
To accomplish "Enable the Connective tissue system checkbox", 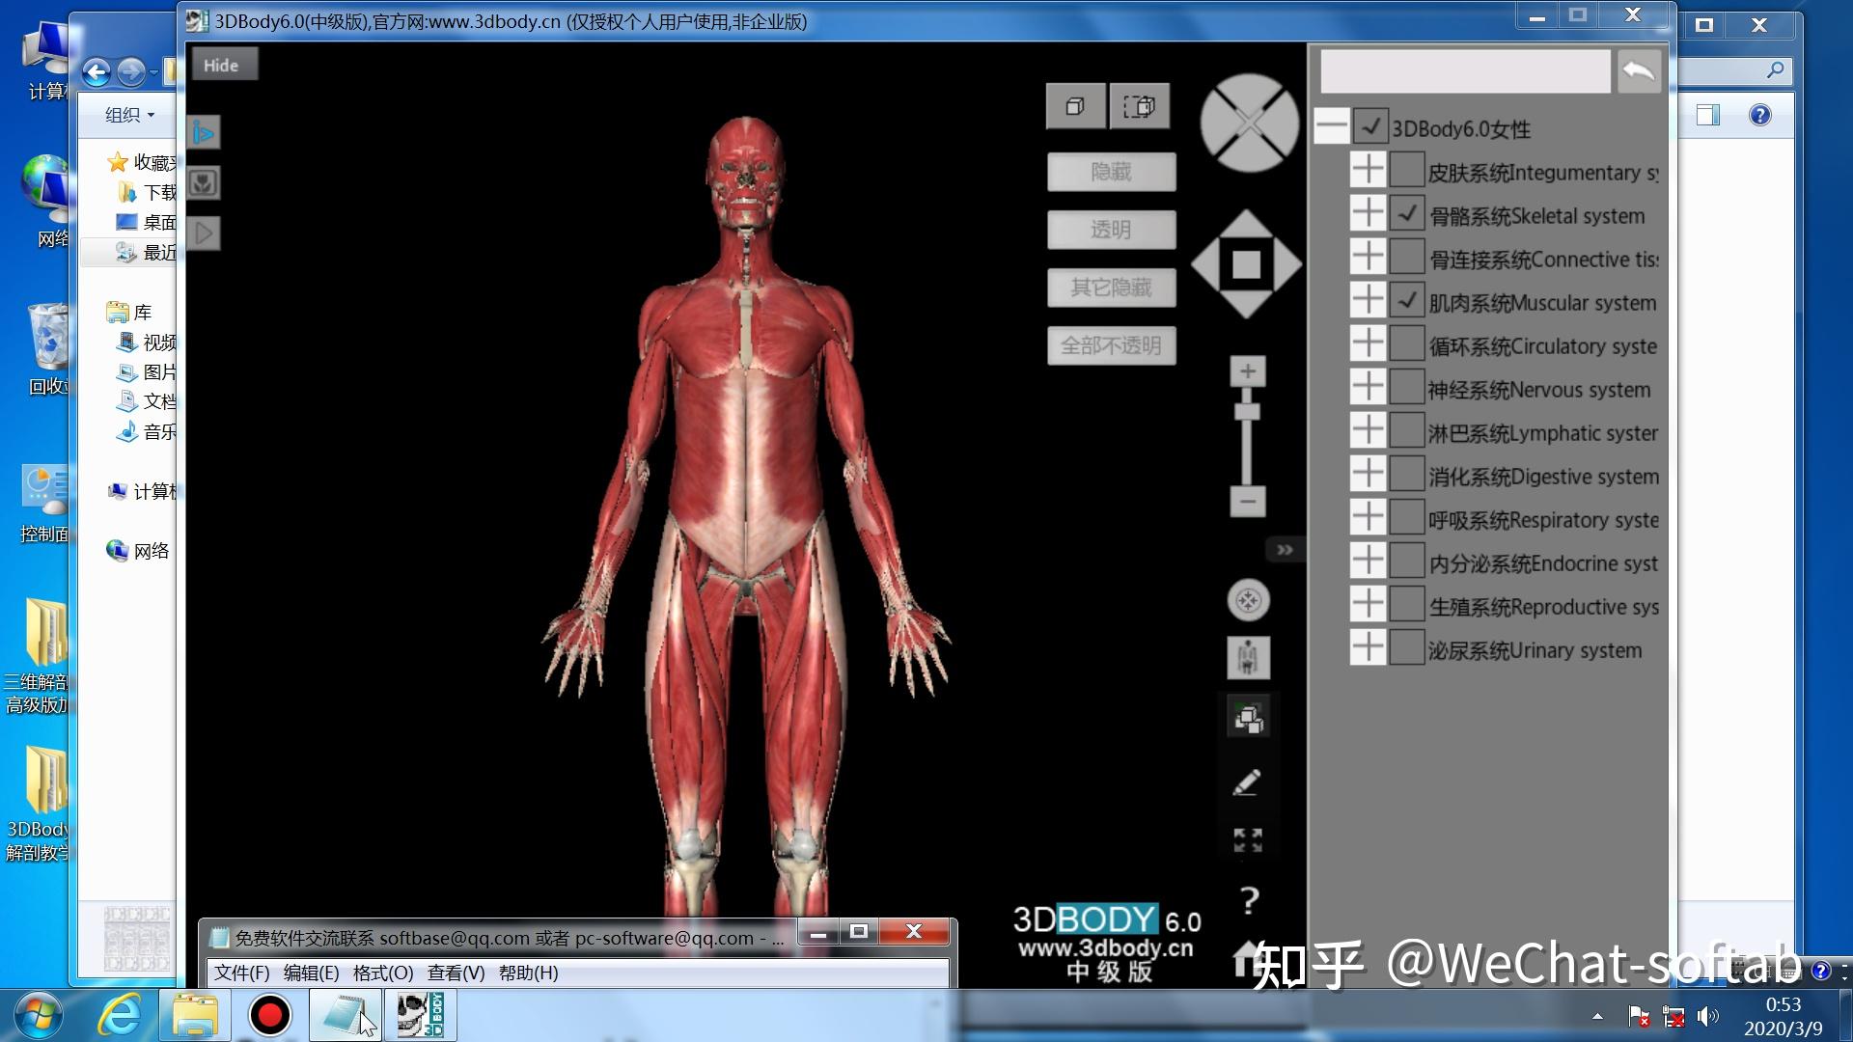I will pyautogui.click(x=1407, y=257).
